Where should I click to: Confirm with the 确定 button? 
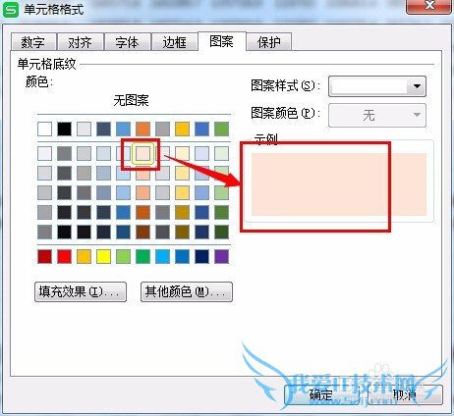321,394
